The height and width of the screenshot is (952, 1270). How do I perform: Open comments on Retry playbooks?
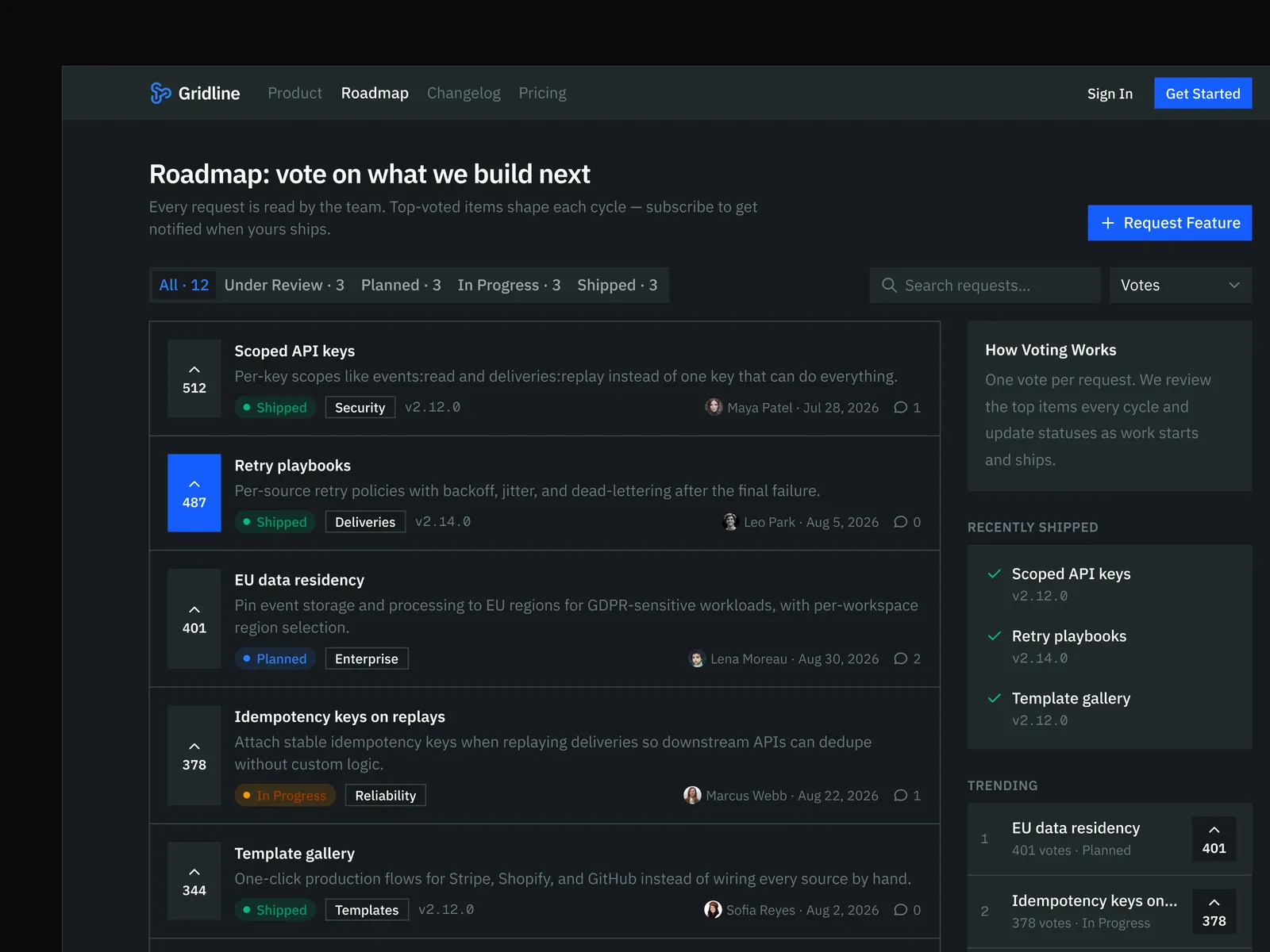click(907, 521)
